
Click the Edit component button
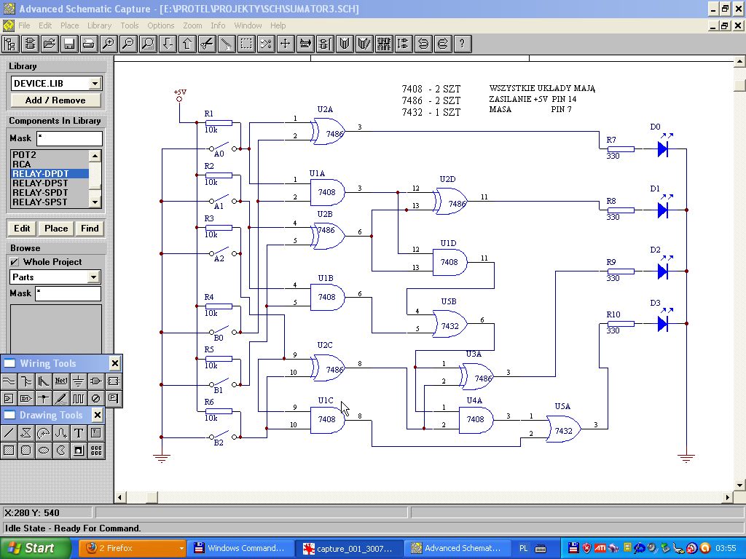[x=22, y=229]
